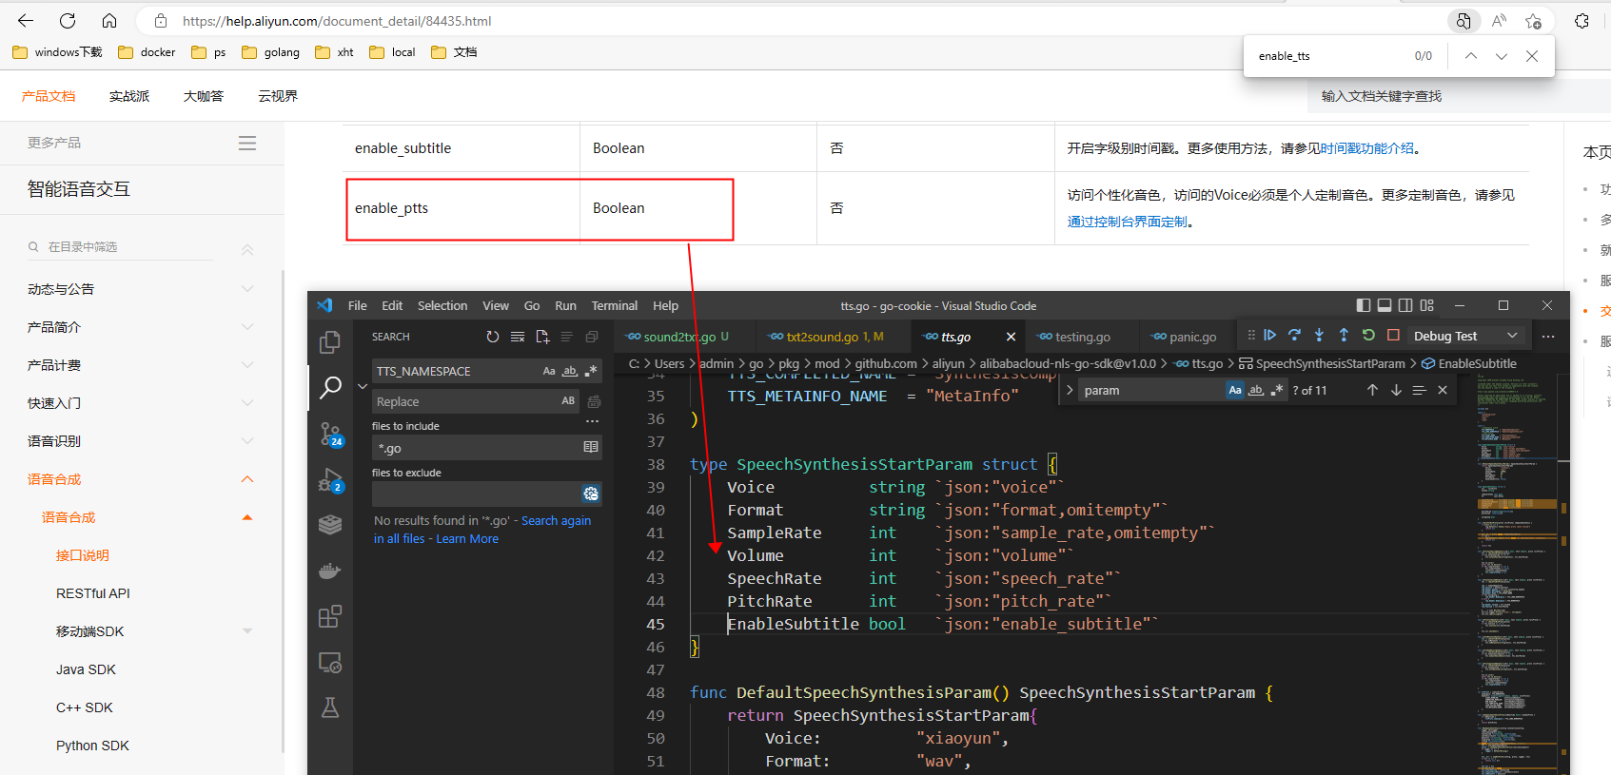Toggle regex in editor find widget

pyautogui.click(x=1277, y=390)
